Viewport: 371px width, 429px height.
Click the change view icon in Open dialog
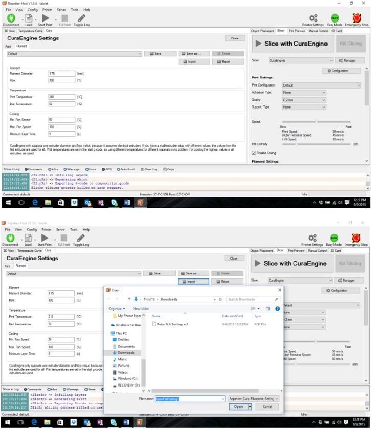tap(253, 309)
